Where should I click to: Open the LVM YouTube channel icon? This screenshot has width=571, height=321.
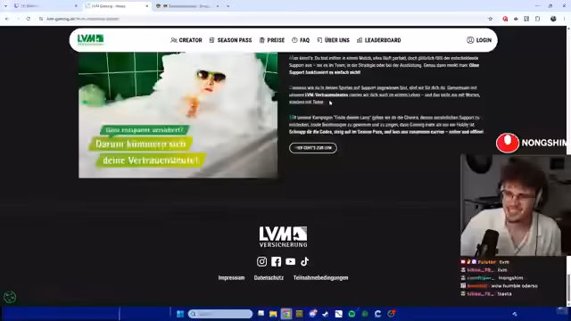[x=291, y=261]
